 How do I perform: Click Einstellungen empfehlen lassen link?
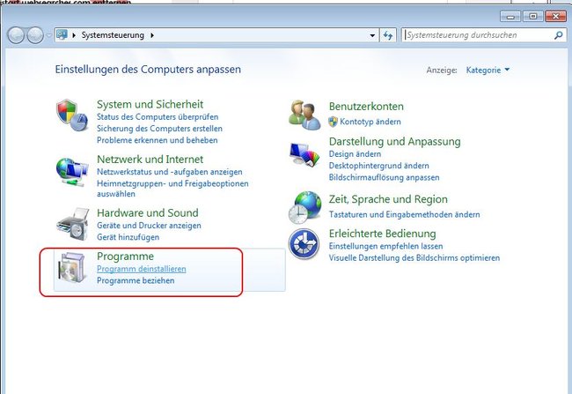coord(385,246)
